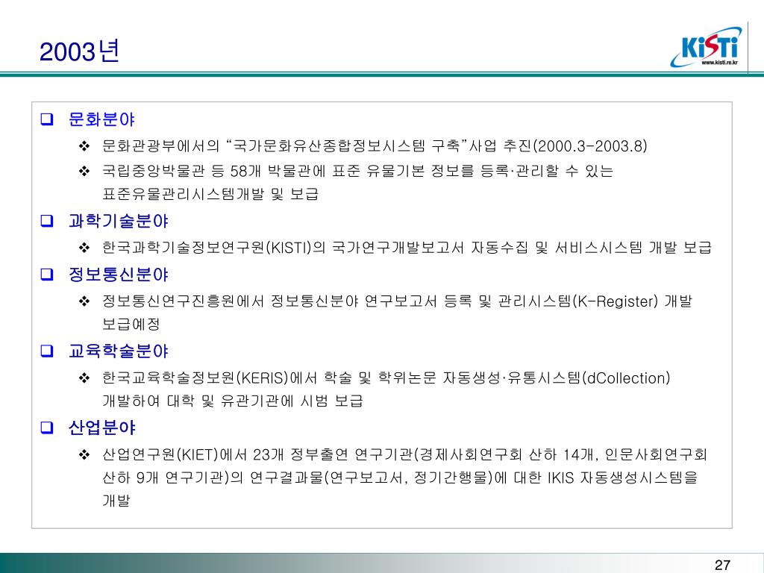This screenshot has width=764, height=573.
Task: Click the square bullet beside 정보통신분야
Action: coord(47,275)
